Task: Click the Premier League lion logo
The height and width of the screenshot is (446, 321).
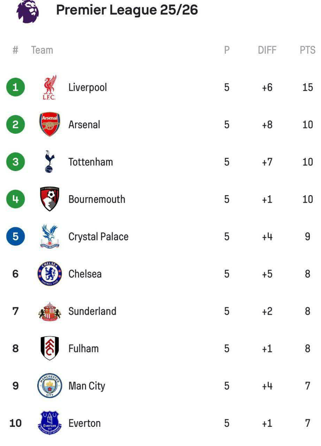Action: (28, 11)
